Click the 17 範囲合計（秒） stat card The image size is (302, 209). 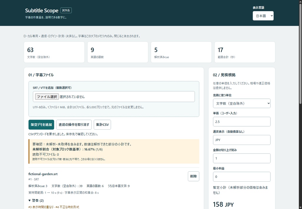[x=245, y=52]
